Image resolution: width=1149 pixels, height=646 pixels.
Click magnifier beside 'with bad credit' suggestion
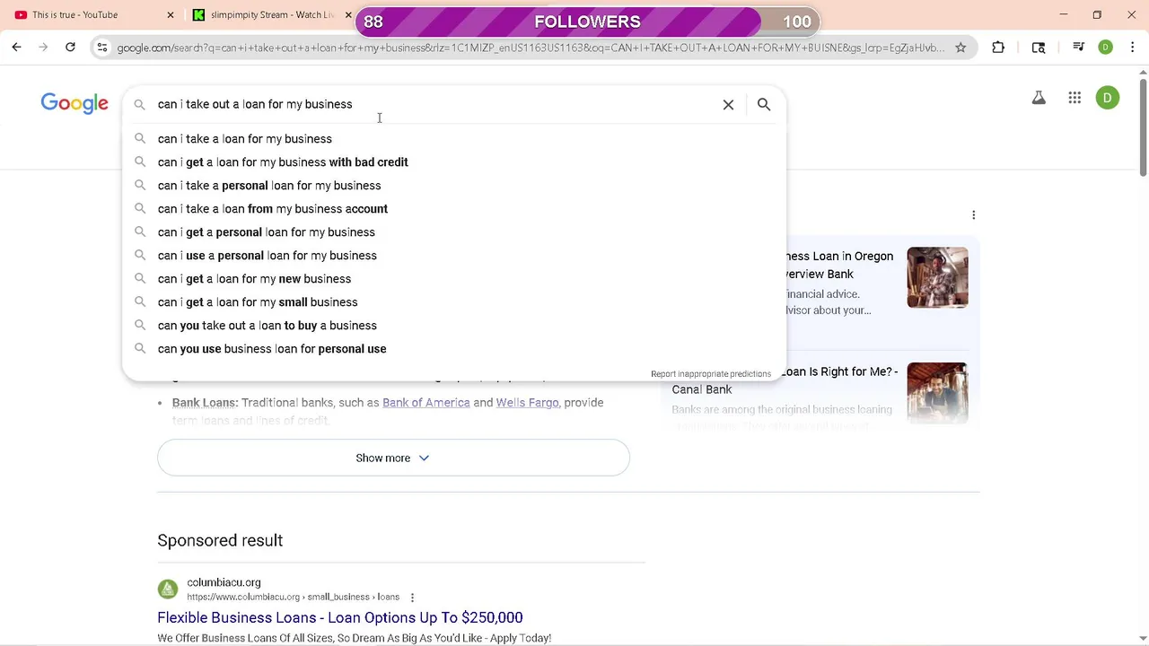coord(140,162)
